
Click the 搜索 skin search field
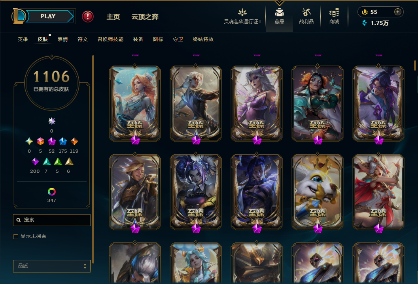[x=52, y=220]
